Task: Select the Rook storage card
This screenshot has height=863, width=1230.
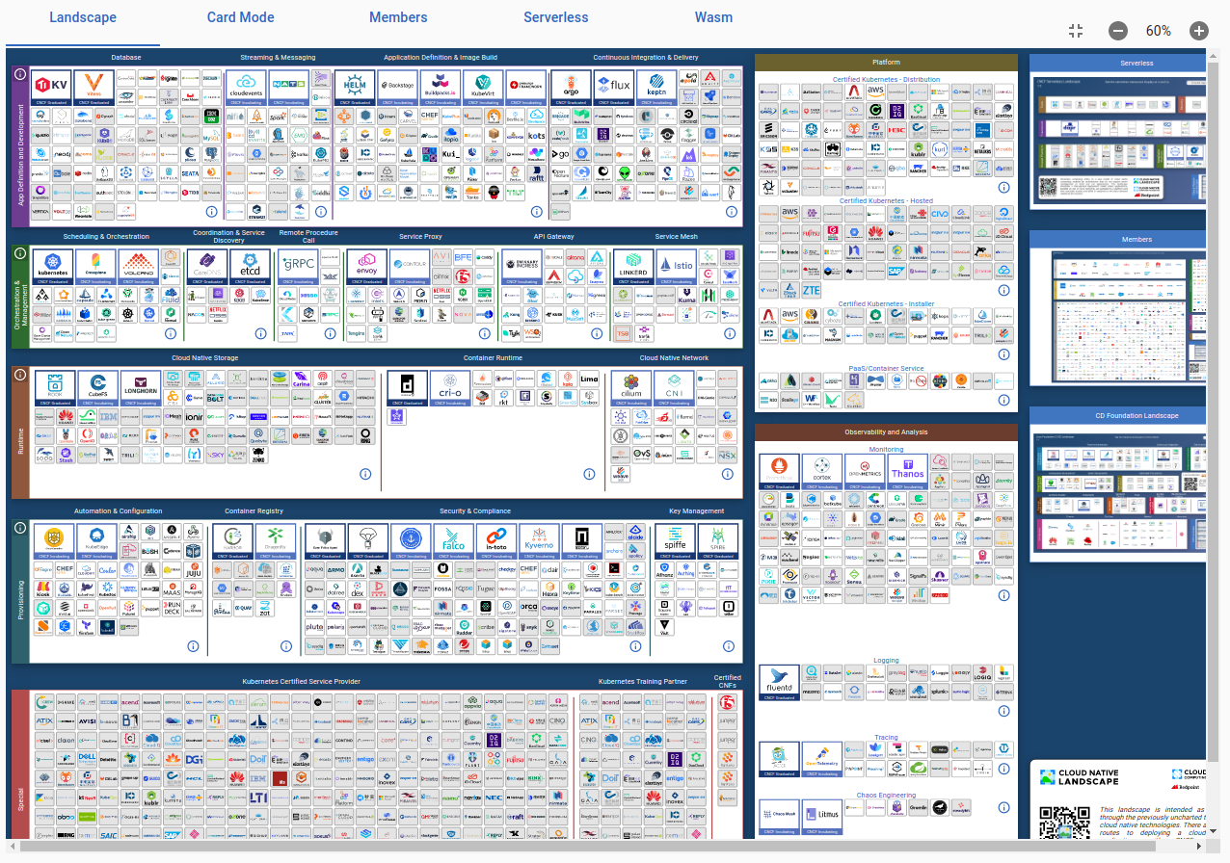Action: point(54,388)
